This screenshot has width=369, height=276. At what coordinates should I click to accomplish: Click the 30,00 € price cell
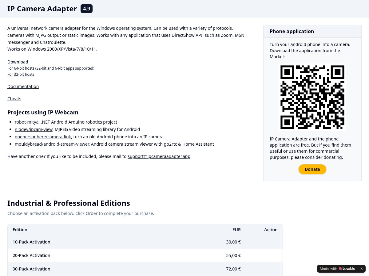point(233,242)
